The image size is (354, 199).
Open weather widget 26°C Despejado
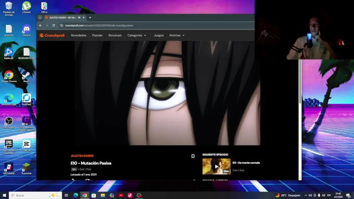pyautogui.click(x=288, y=195)
